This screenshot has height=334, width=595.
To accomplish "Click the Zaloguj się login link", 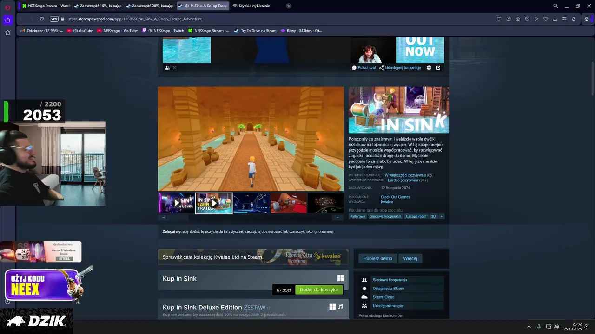I will 172,231.
